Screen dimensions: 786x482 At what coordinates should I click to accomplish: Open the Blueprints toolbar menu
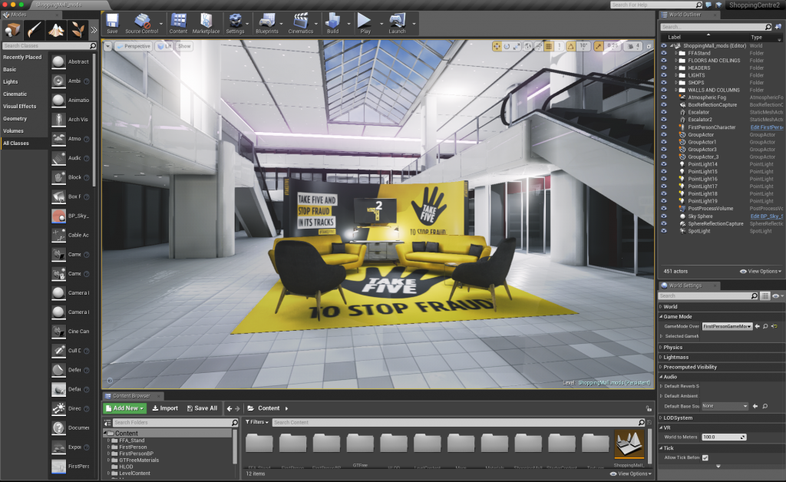(x=267, y=21)
